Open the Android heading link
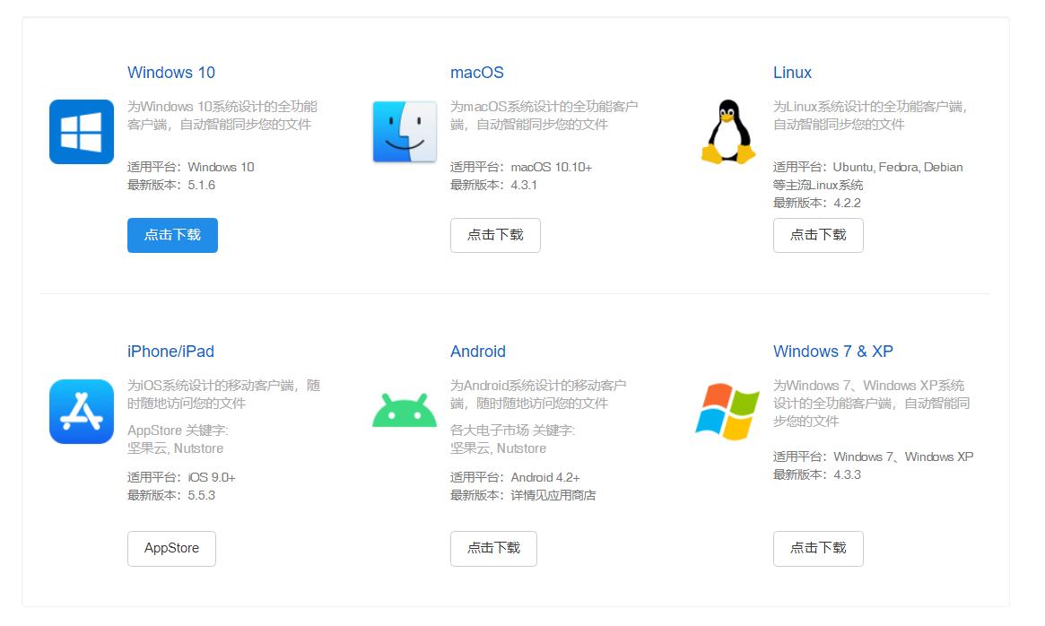1045x626 pixels. pyautogui.click(x=478, y=352)
